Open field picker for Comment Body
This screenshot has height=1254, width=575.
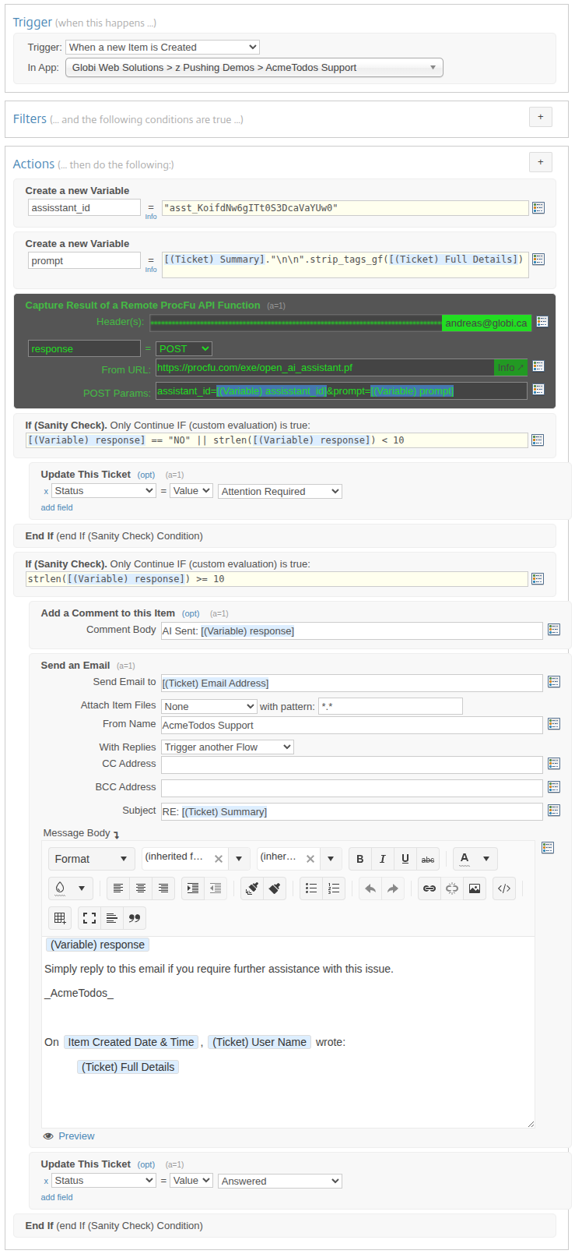coord(554,630)
